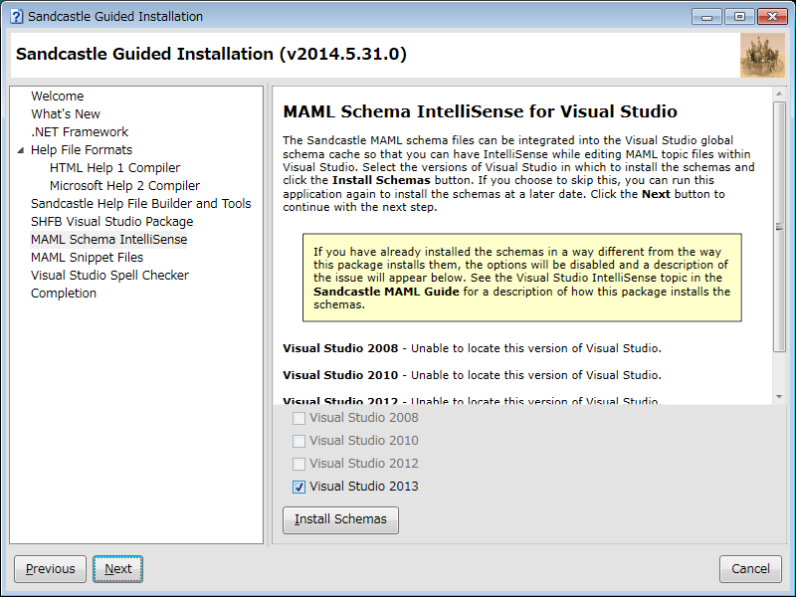Go to the .NET Framework step
The width and height of the screenshot is (796, 597).
tap(80, 132)
